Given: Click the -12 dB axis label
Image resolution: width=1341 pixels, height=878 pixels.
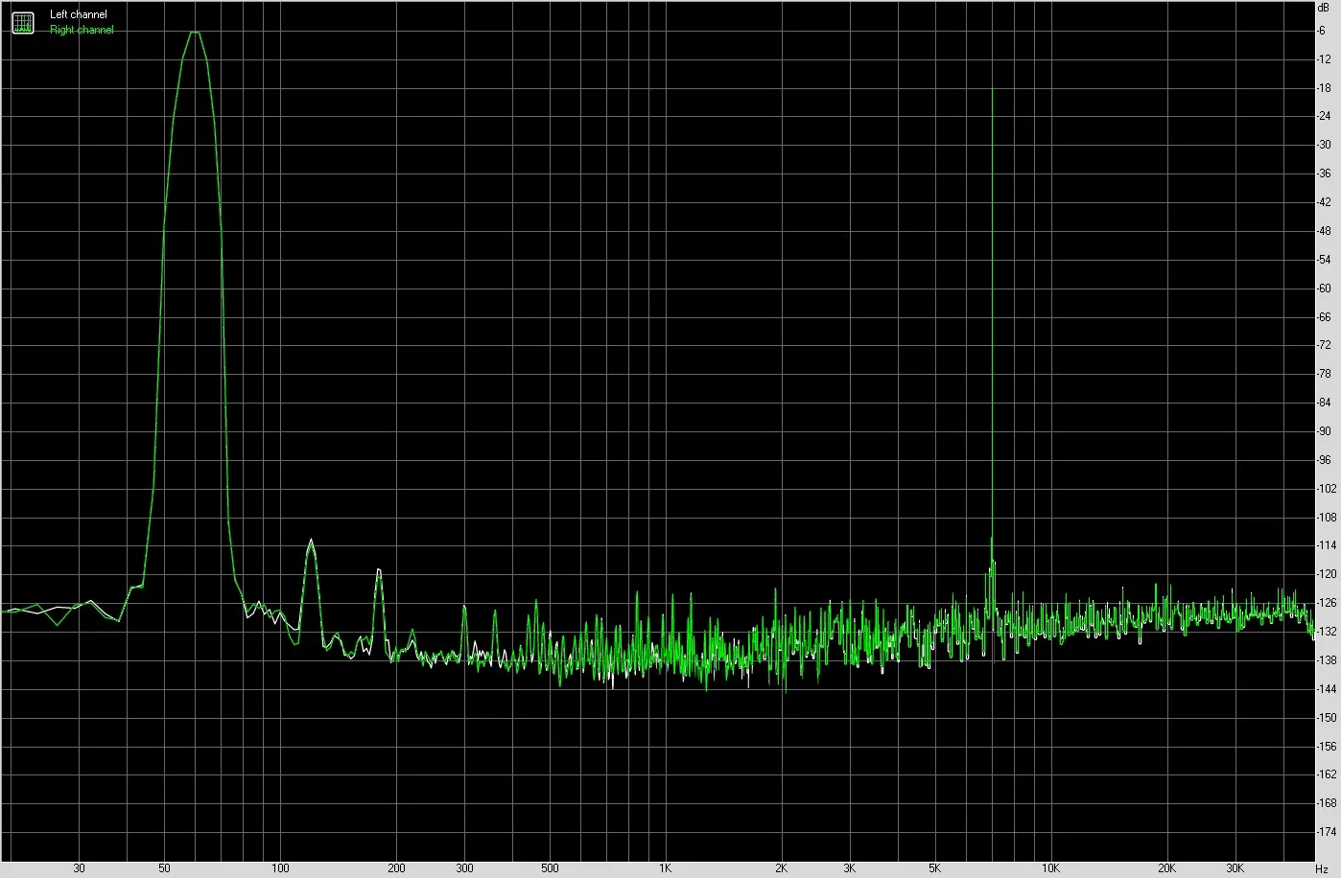Looking at the screenshot, I should coord(1325,59).
